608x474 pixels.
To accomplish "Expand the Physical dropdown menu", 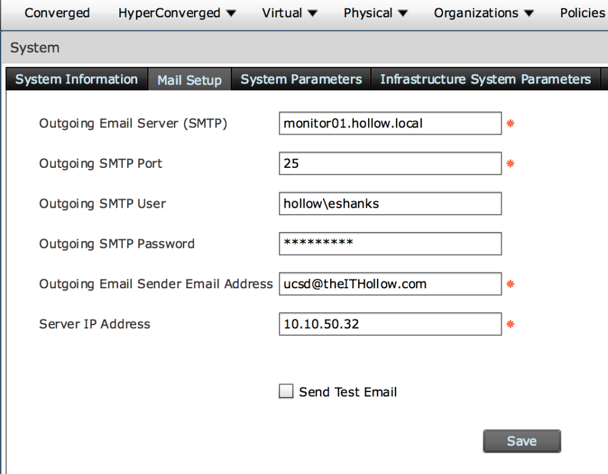I will (376, 13).
